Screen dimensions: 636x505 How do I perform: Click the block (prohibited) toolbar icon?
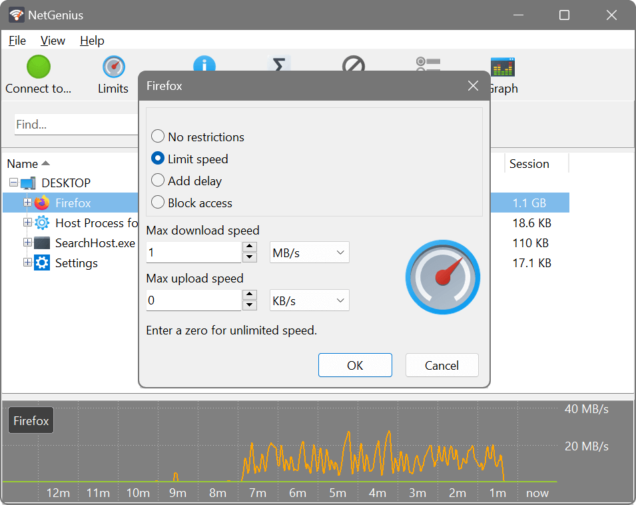[354, 63]
